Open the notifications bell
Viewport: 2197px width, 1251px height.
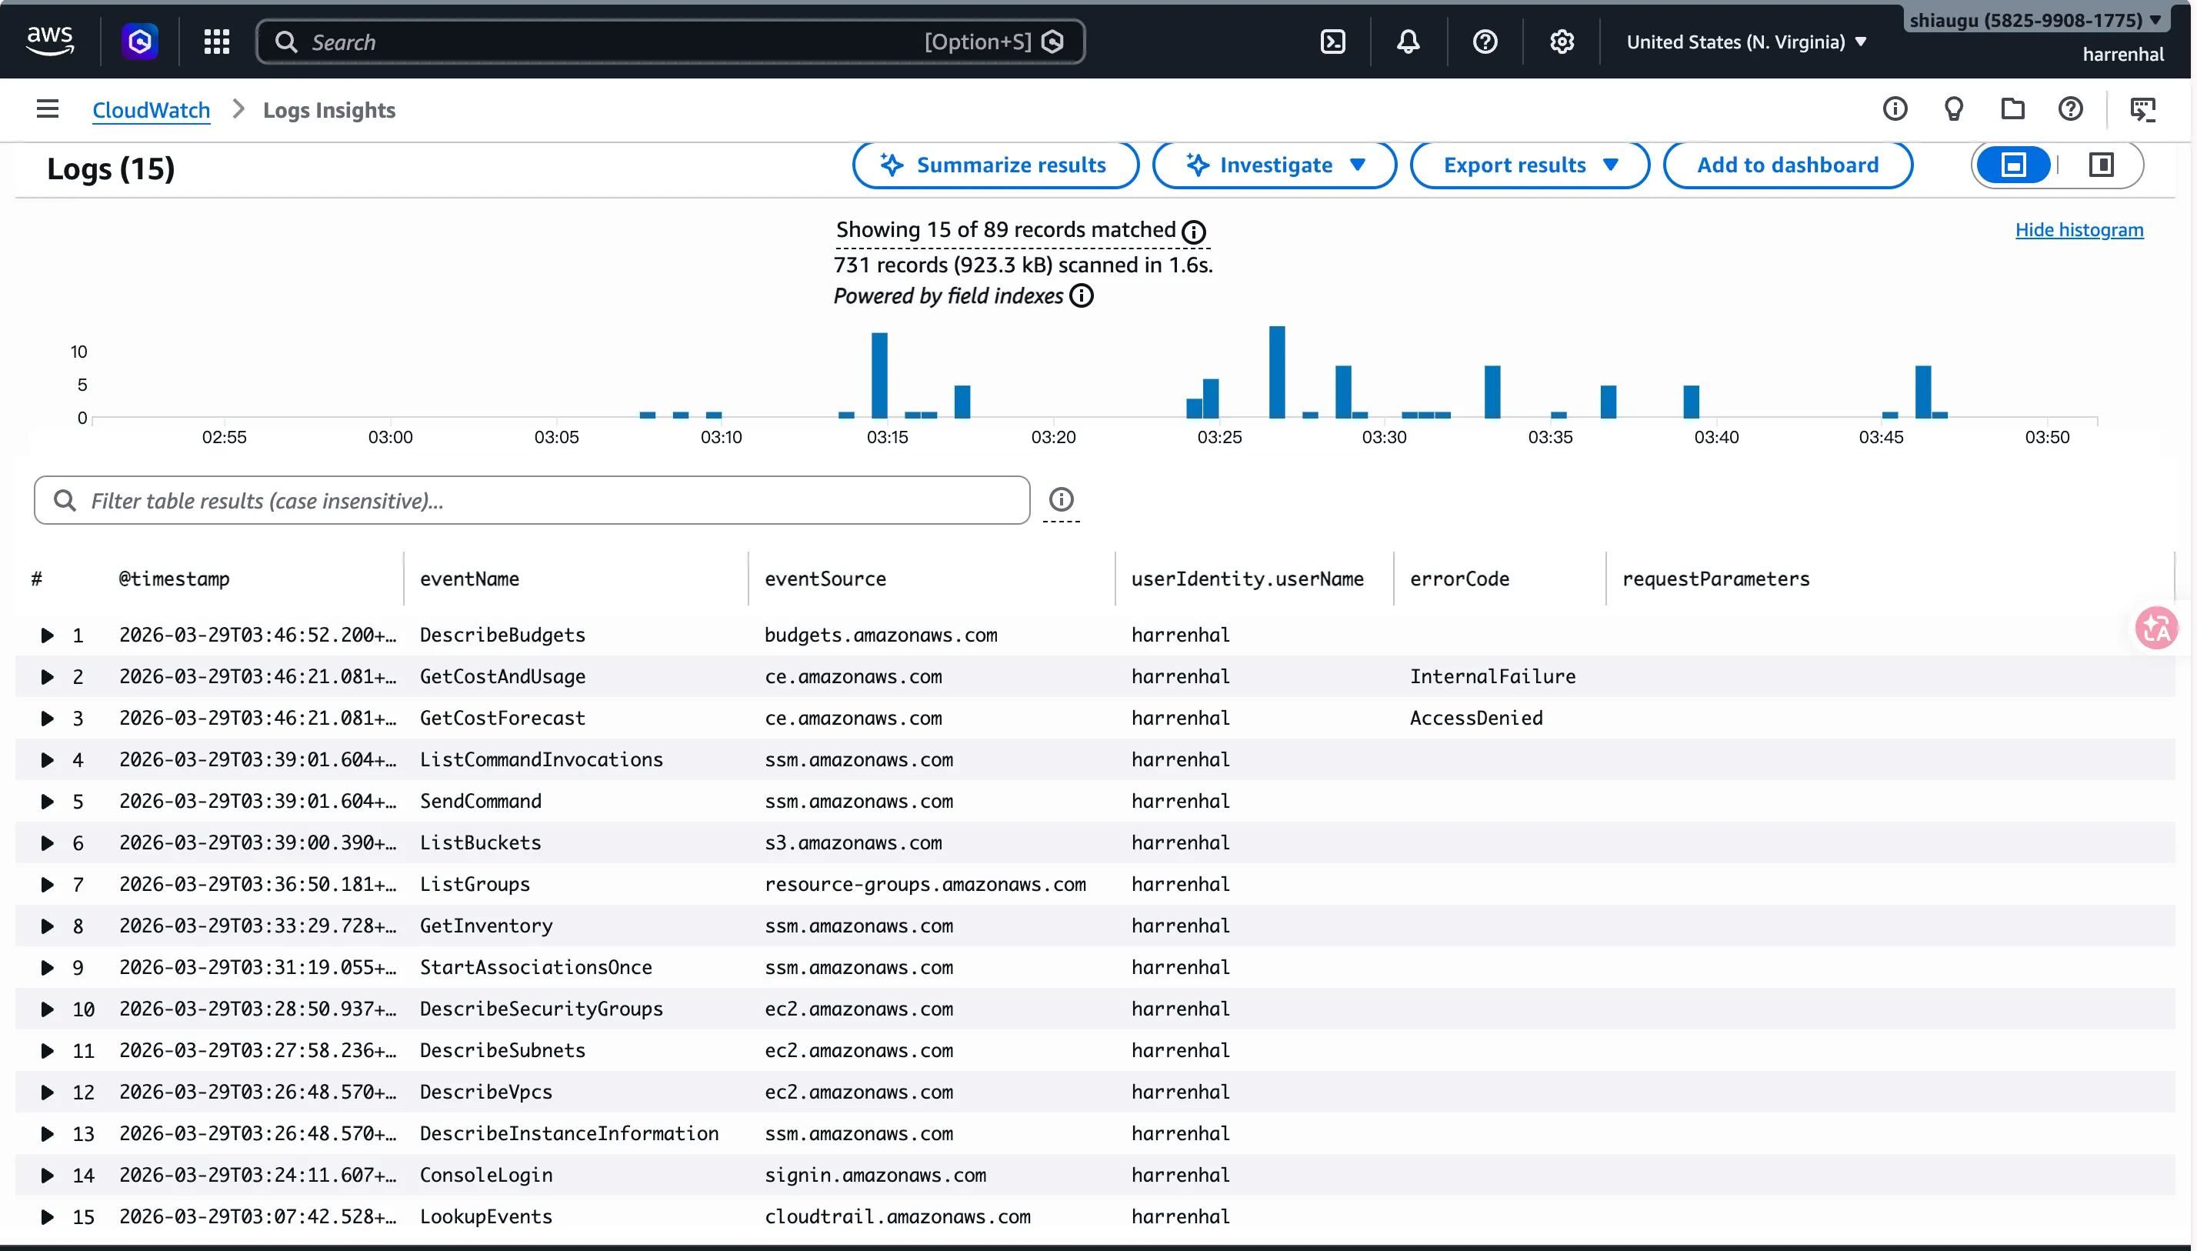[1408, 42]
